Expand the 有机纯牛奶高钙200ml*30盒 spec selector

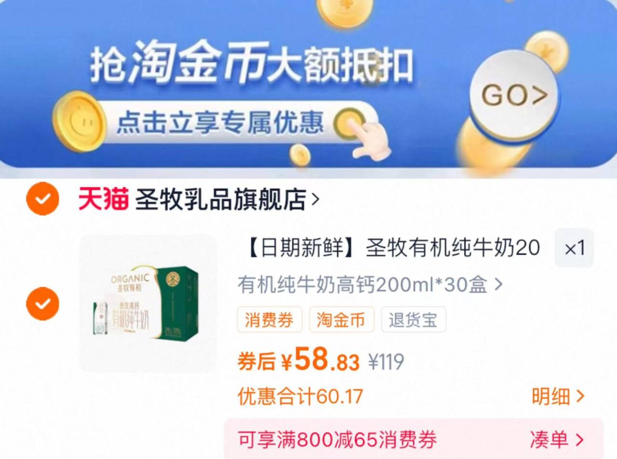click(370, 285)
